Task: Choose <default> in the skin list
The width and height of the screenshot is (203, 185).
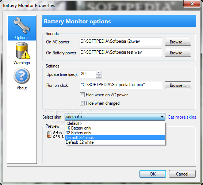Action: click(115, 123)
